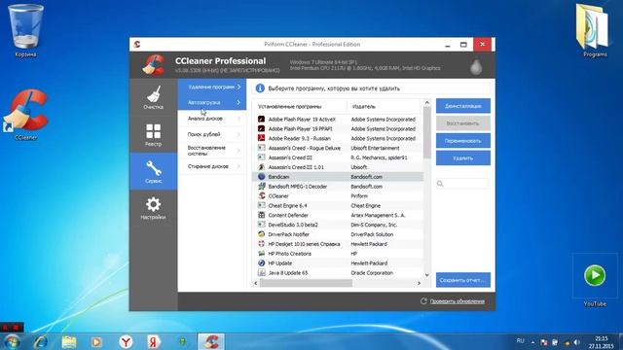Click the Content Defender row icon
Screen dimensions: 623x350
tap(261, 215)
